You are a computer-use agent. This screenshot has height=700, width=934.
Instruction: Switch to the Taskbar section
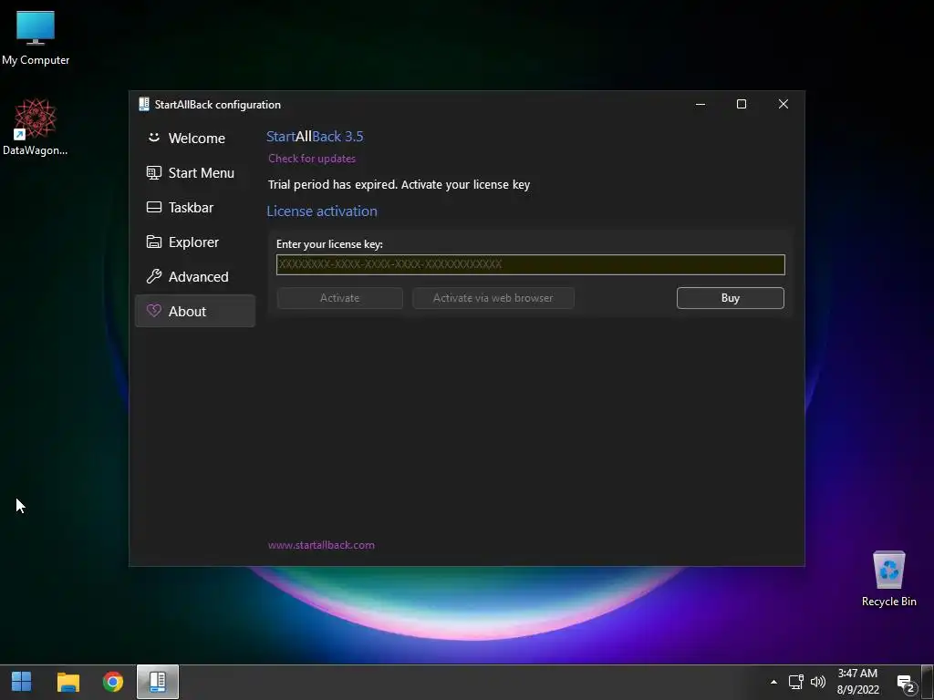click(195, 207)
